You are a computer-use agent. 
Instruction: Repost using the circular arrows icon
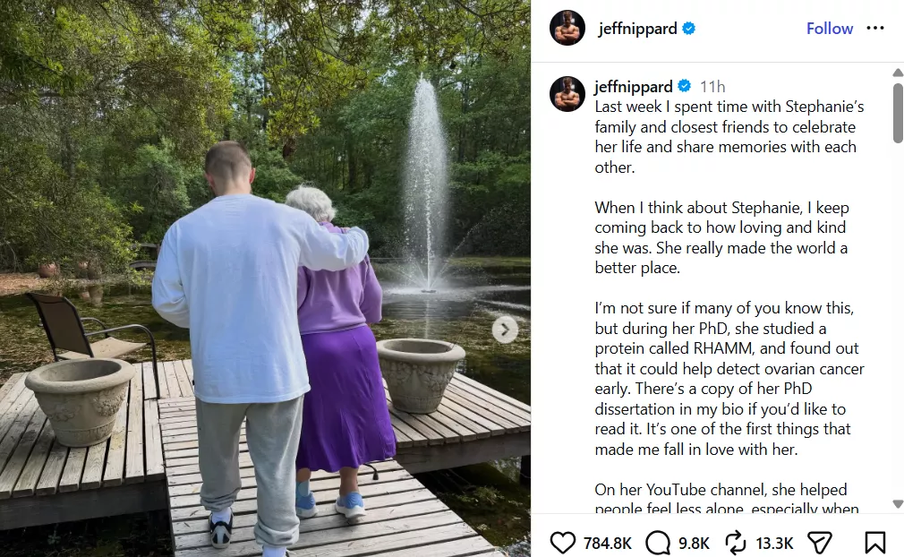[x=736, y=543]
